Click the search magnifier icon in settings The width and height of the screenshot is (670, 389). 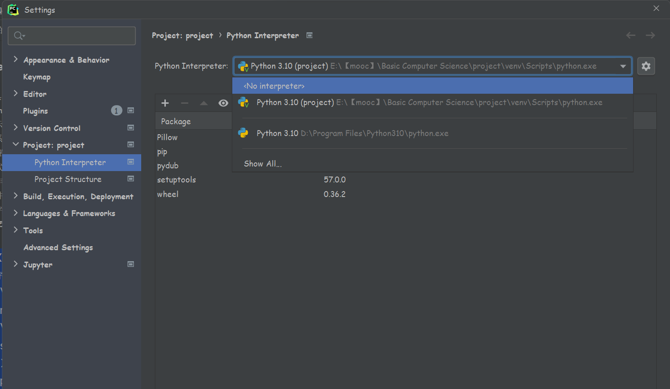[x=19, y=35]
